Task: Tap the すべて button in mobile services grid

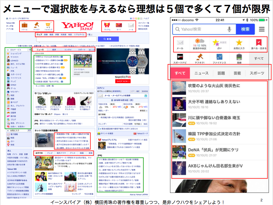Action: click(259, 59)
